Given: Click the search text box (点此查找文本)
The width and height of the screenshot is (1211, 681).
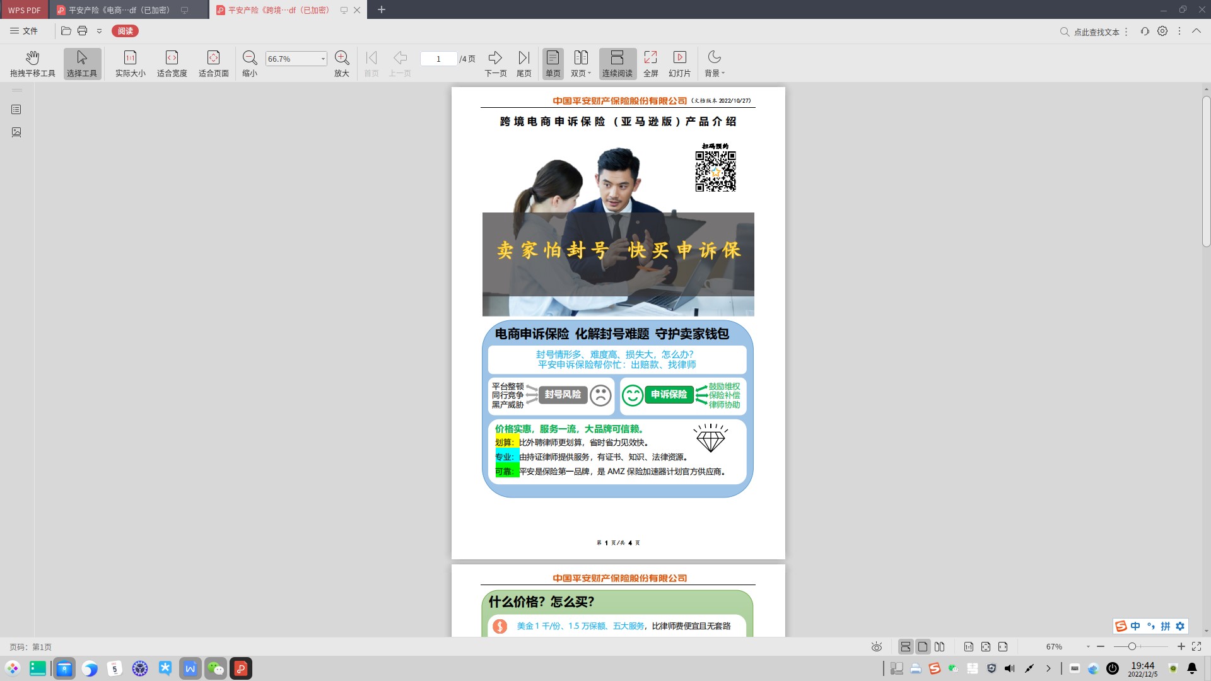Looking at the screenshot, I should coord(1096,32).
